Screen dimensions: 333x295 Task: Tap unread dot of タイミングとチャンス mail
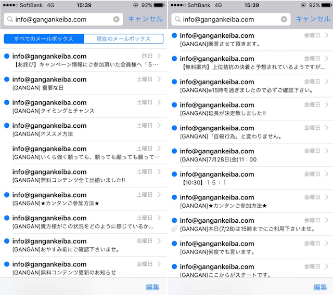(x=7, y=102)
